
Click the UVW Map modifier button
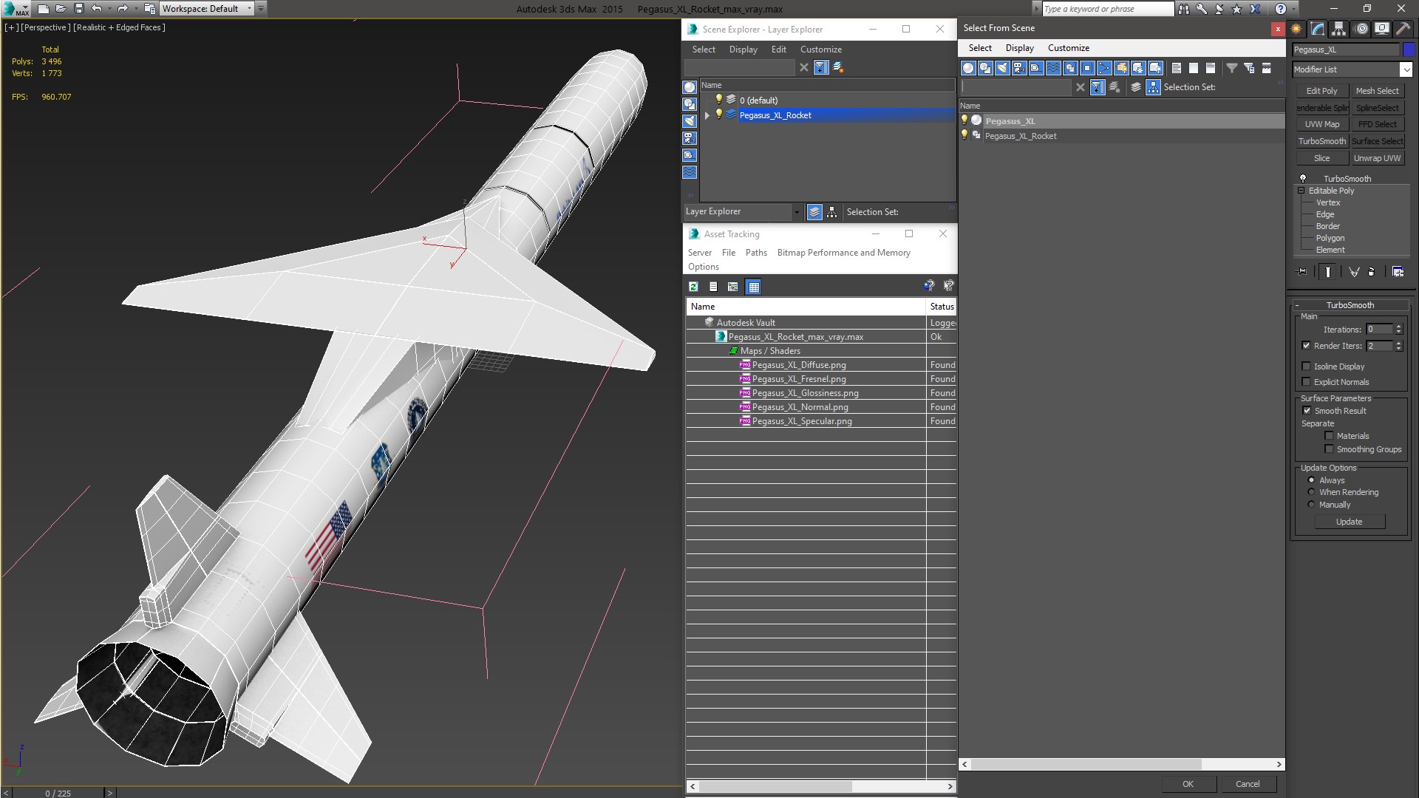click(x=1321, y=124)
